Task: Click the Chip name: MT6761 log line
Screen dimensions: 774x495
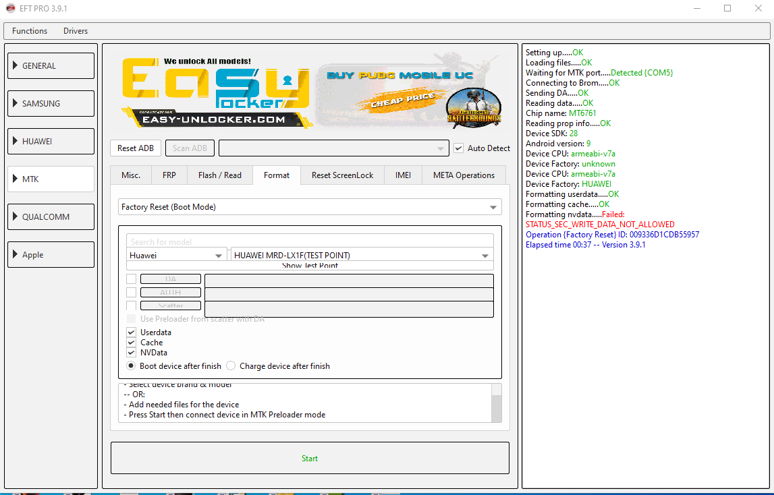Action: 561,113
